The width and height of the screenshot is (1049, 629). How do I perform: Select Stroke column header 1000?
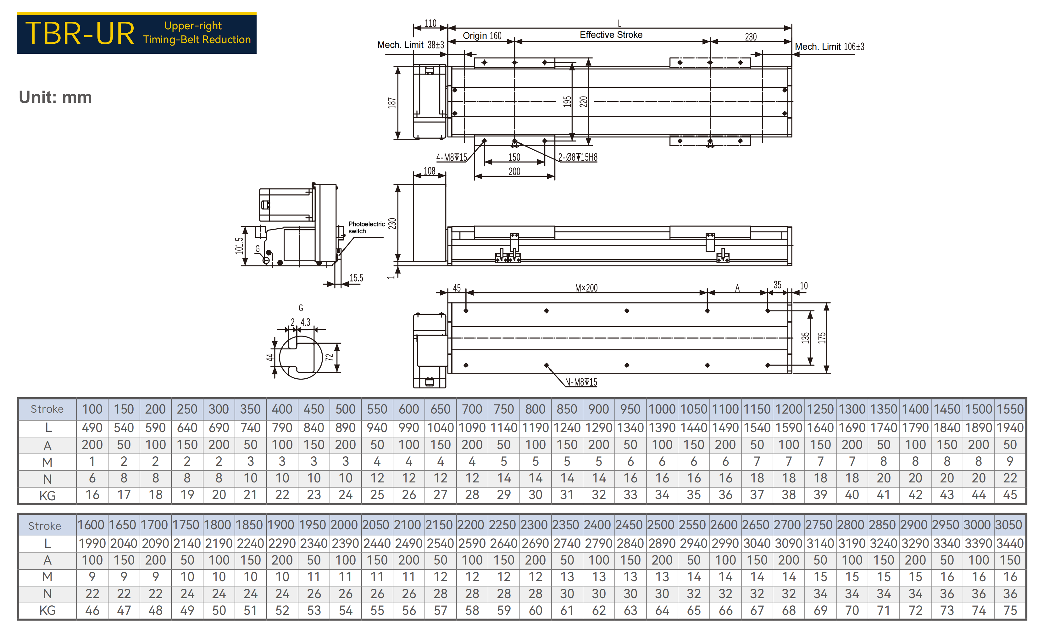(x=662, y=409)
